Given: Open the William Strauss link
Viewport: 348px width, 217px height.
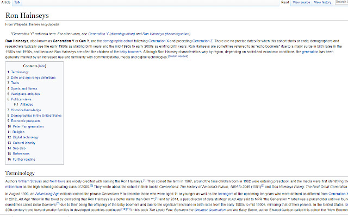Looking at the screenshot, I should pos(30,181).
